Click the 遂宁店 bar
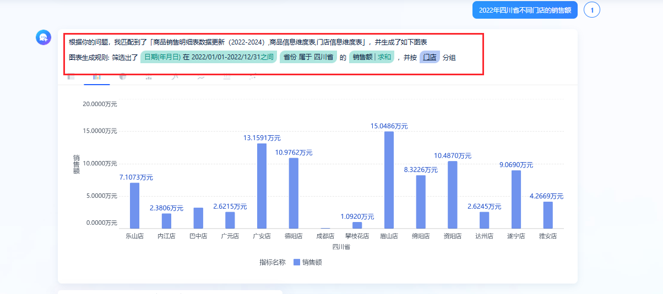This screenshot has height=294, width=663. [x=516, y=199]
